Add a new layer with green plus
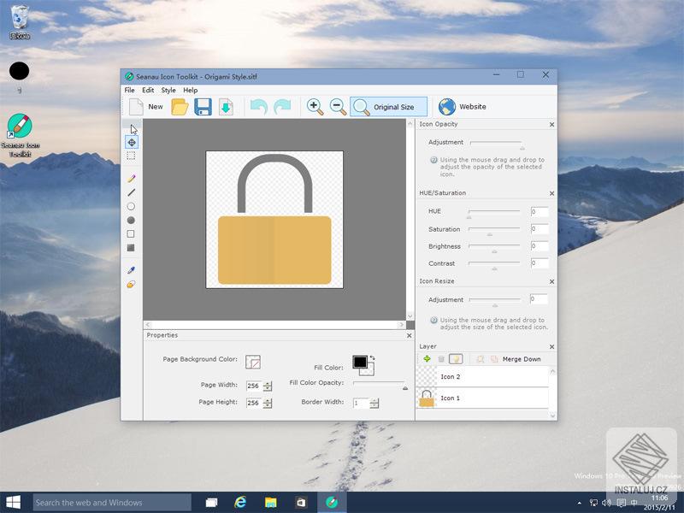 click(x=427, y=359)
